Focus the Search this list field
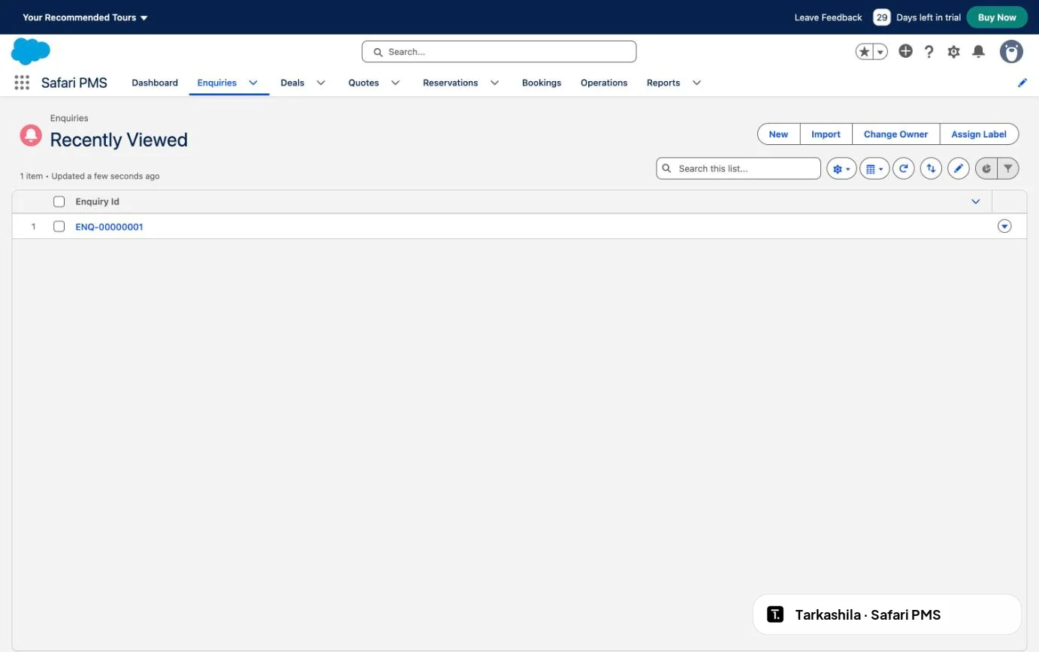 pyautogui.click(x=738, y=168)
